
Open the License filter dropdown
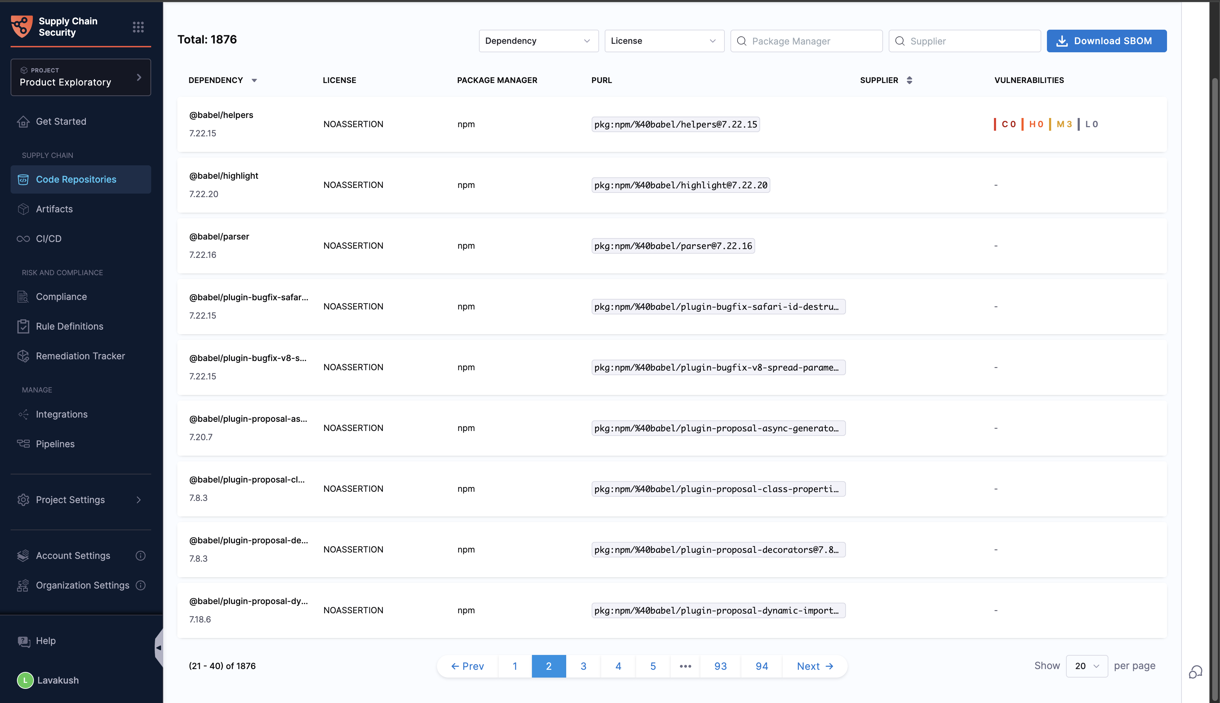(664, 41)
